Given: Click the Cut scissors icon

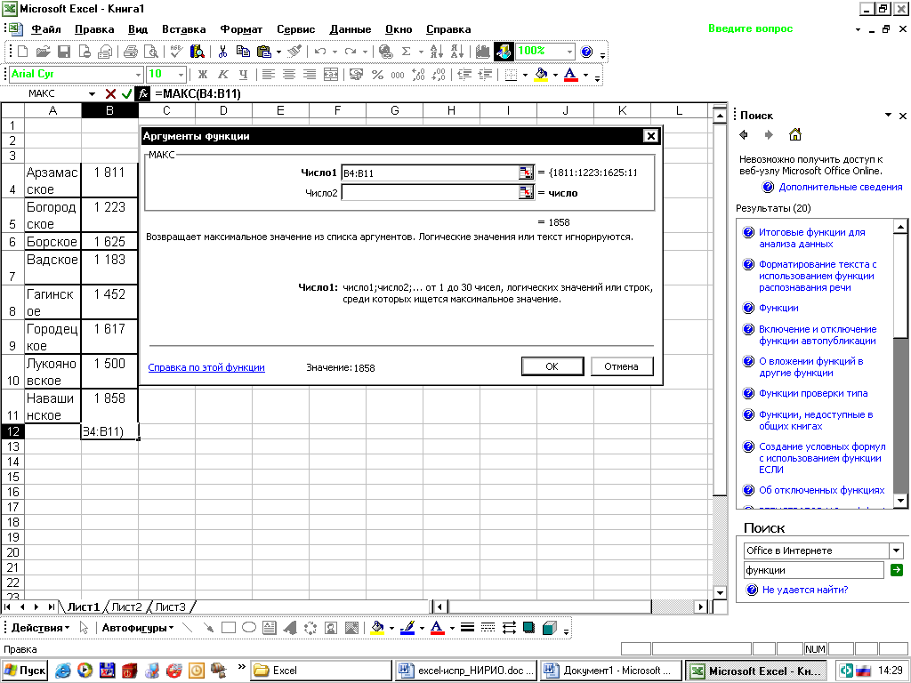Looking at the screenshot, I should tap(222, 52).
